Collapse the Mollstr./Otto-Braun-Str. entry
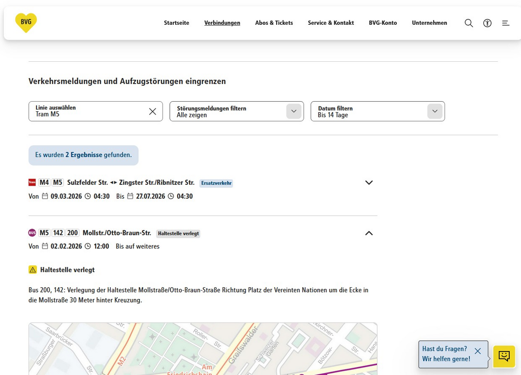This screenshot has width=521, height=375. (369, 233)
